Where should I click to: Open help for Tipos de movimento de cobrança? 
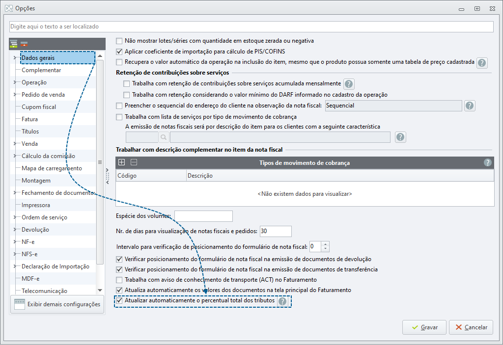(x=488, y=162)
